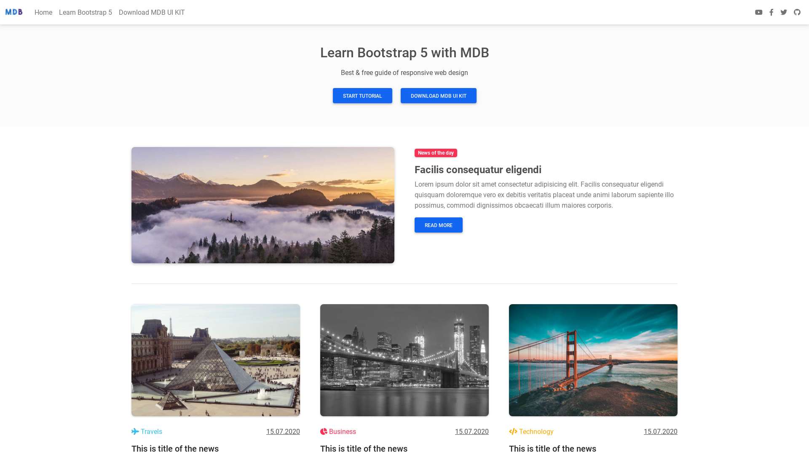Open the Facebook icon link

[771, 12]
